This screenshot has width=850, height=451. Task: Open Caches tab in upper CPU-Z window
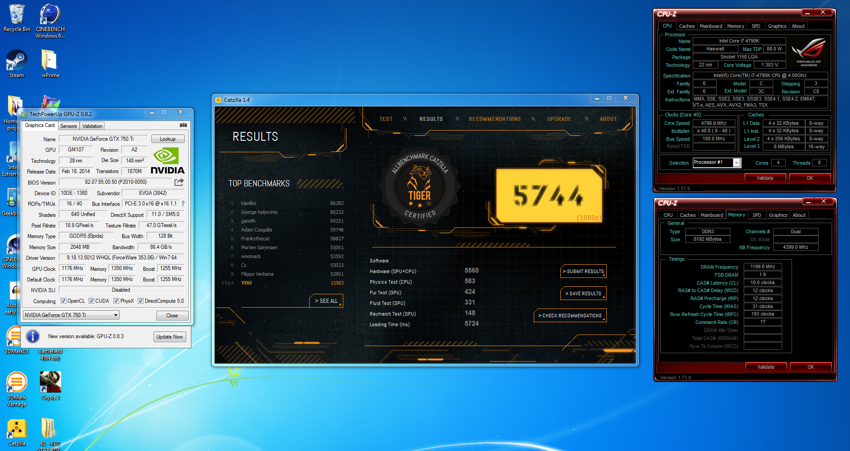click(x=687, y=26)
